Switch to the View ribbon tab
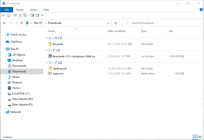 (x=46, y=10)
